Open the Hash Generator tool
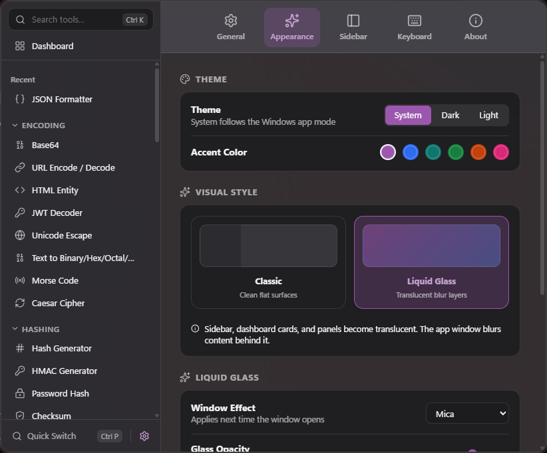Screen dimensions: 547x453 coord(81,348)
